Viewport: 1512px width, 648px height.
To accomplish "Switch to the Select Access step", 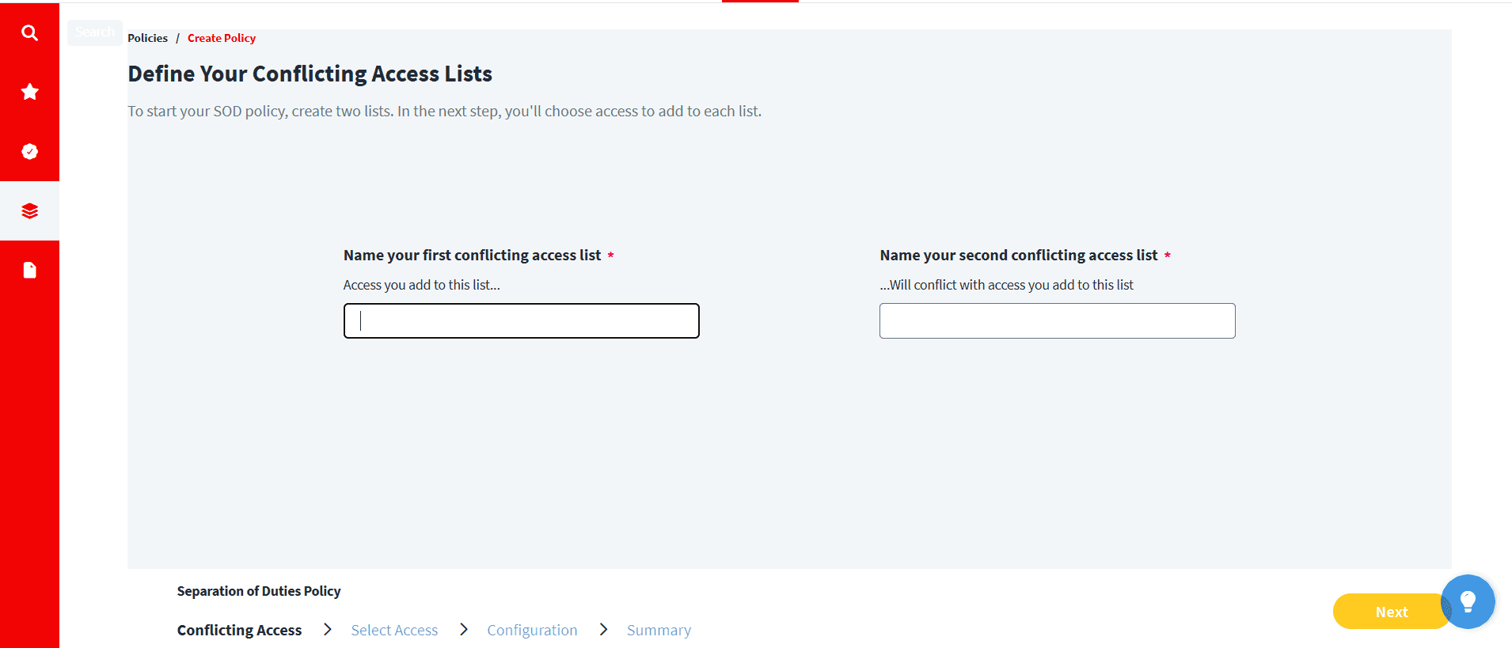I will 394,630.
